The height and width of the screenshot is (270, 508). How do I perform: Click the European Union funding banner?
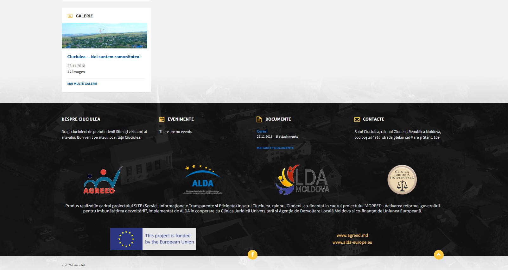coord(153,239)
